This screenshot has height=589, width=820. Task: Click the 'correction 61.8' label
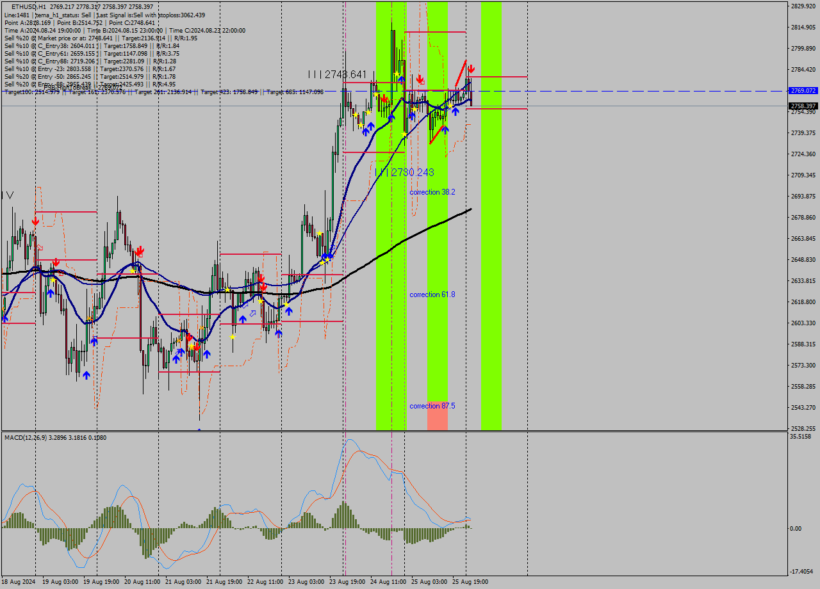432,294
